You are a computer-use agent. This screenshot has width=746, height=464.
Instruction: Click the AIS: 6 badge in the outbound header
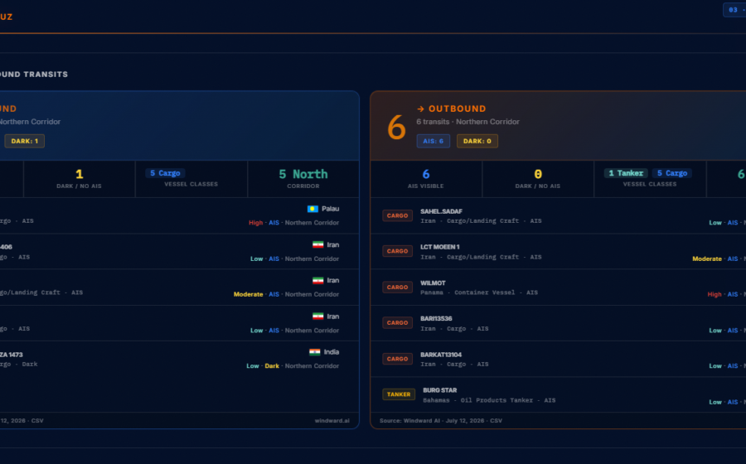tap(434, 141)
